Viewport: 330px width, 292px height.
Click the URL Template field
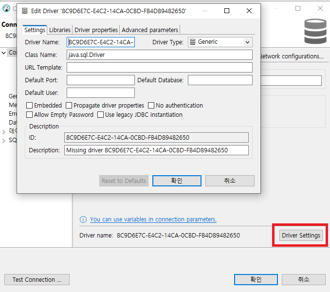[160, 68]
